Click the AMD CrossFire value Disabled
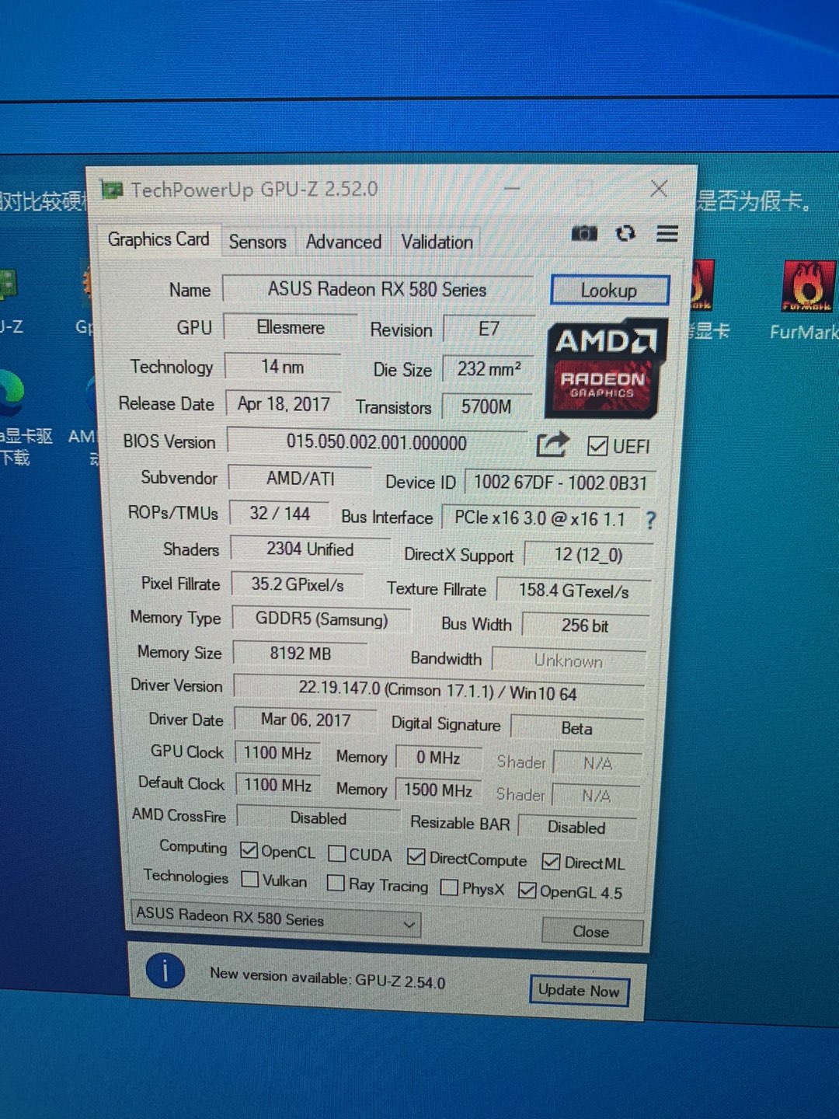The image size is (839, 1119). pos(319,818)
